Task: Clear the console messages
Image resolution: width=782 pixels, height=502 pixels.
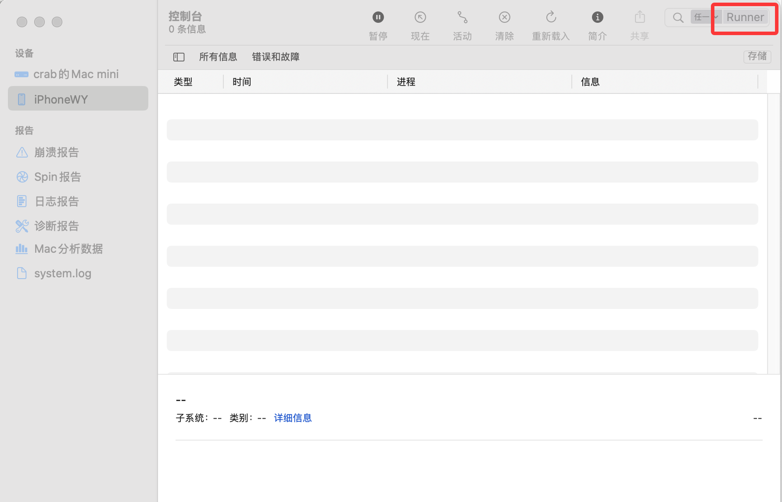Action: click(504, 18)
